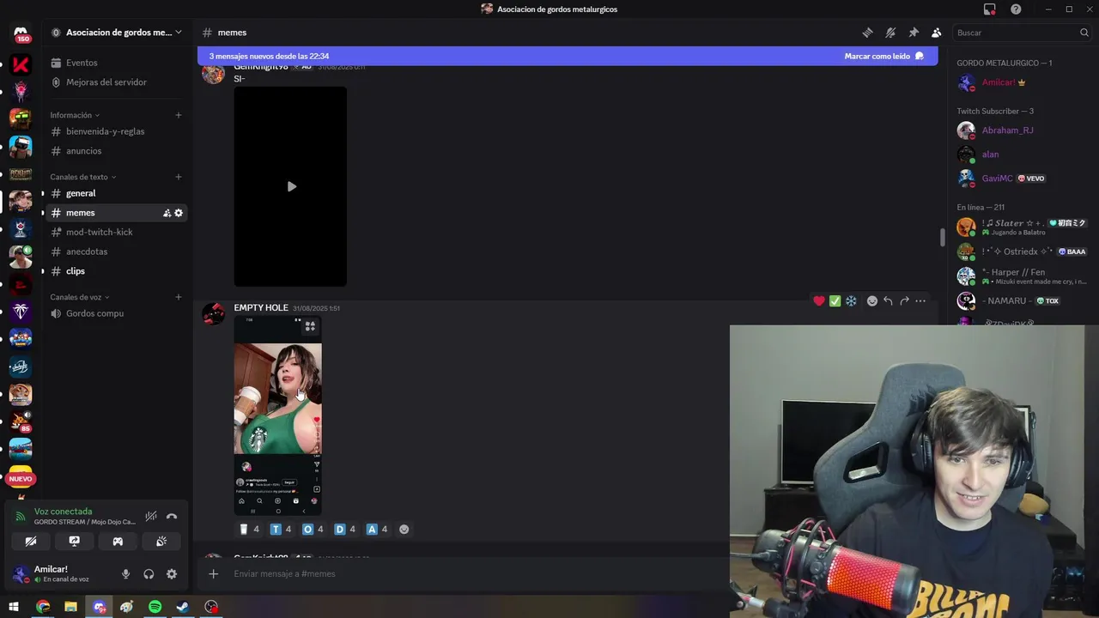Open more options on message
The width and height of the screenshot is (1099, 618).
click(x=920, y=301)
